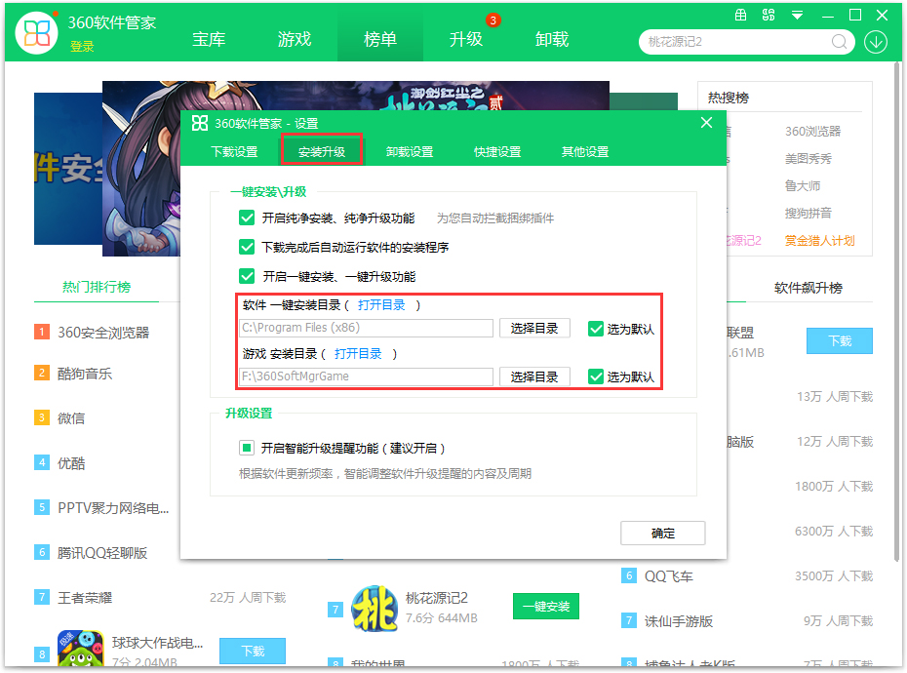907x673 pixels.
Task: Click 优酷 in ranking list
Action: 71,463
